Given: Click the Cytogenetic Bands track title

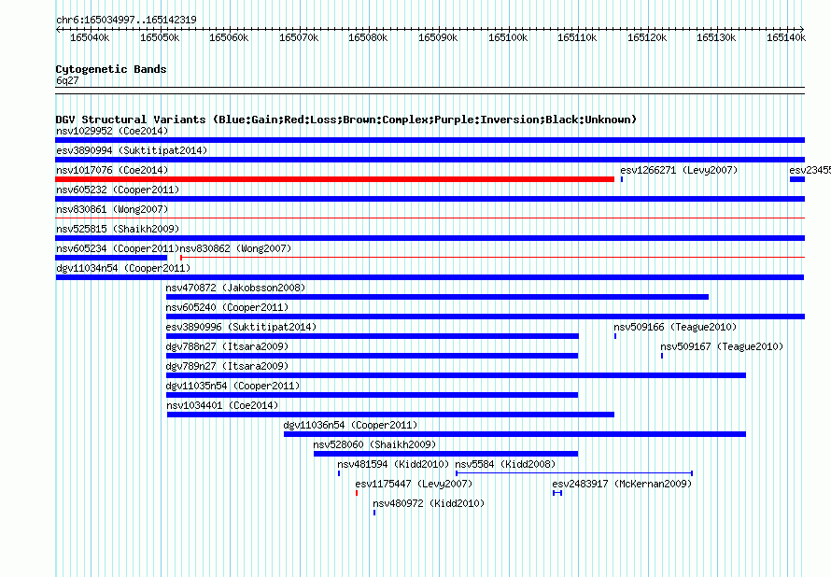Looking at the screenshot, I should pyautogui.click(x=111, y=69).
